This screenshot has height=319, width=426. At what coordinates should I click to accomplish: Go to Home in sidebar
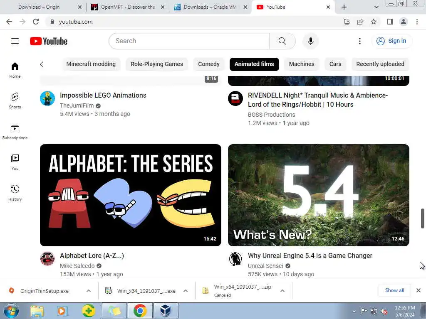click(15, 70)
